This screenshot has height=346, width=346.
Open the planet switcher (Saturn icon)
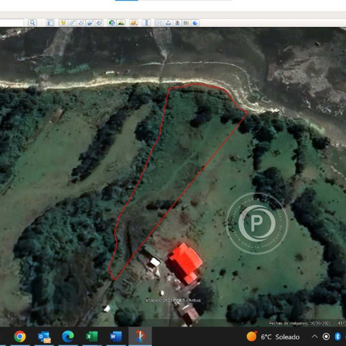[x=134, y=23]
